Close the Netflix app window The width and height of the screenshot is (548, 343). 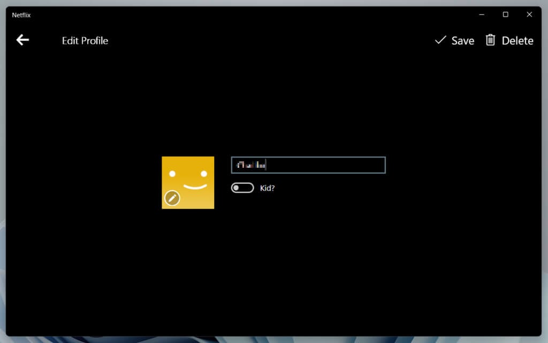pyautogui.click(x=529, y=14)
